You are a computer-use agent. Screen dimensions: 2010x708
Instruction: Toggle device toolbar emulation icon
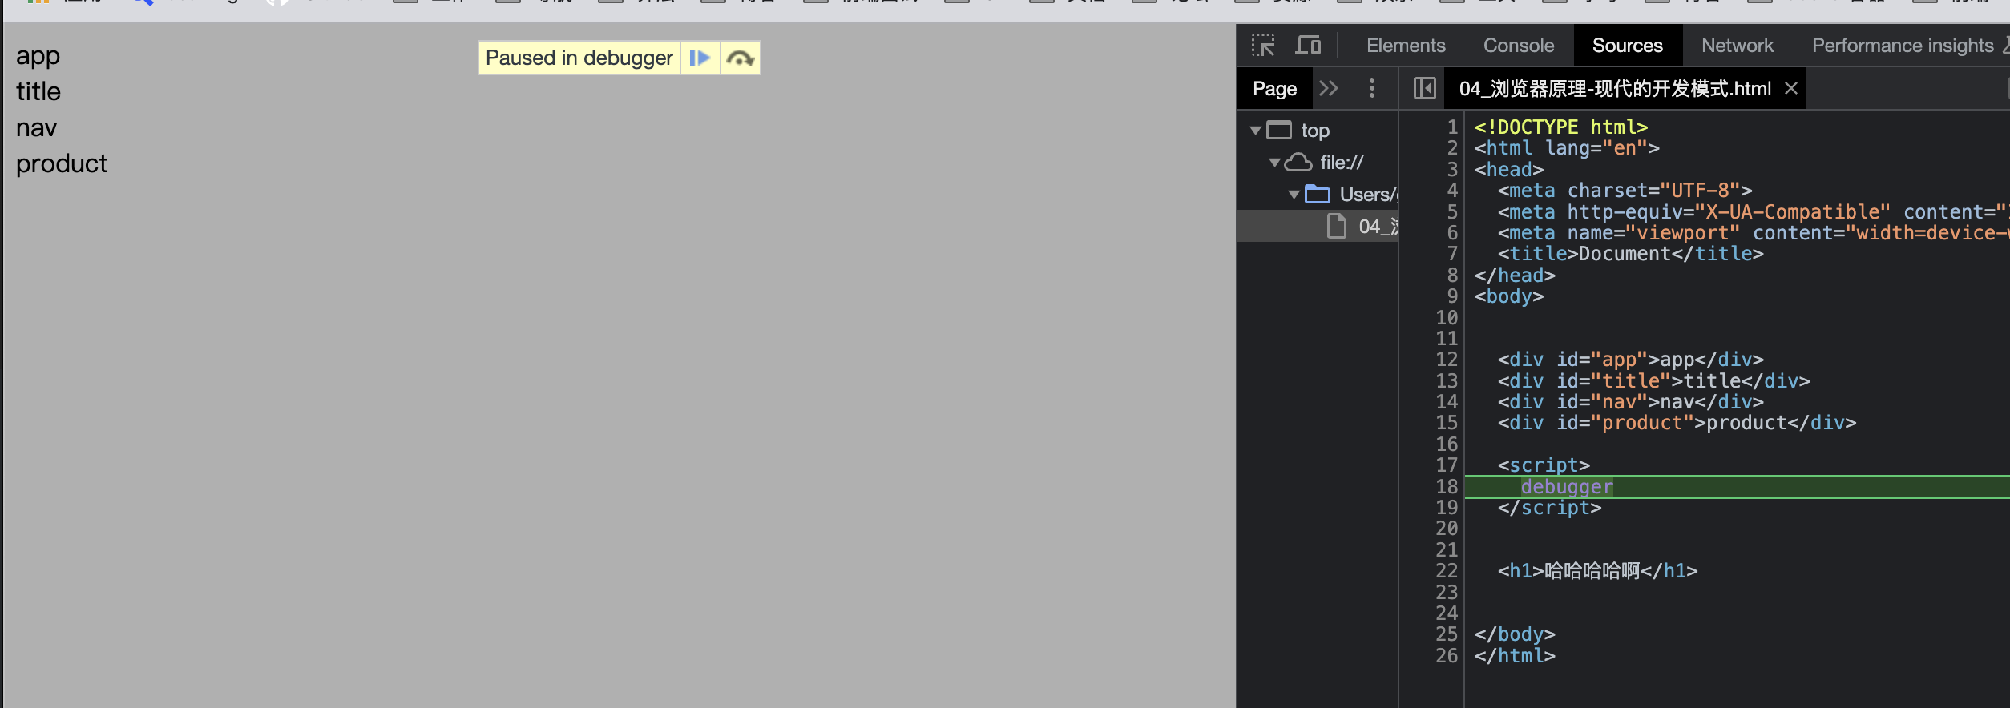[x=1308, y=46]
